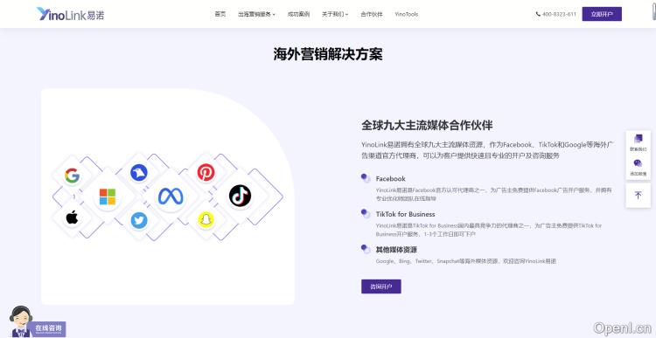Select the 其他媒体资源 heading
This screenshot has width=656, height=338.
[x=396, y=250]
